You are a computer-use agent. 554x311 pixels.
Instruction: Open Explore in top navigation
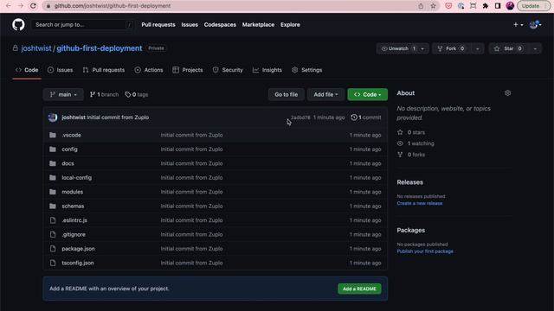[290, 25]
